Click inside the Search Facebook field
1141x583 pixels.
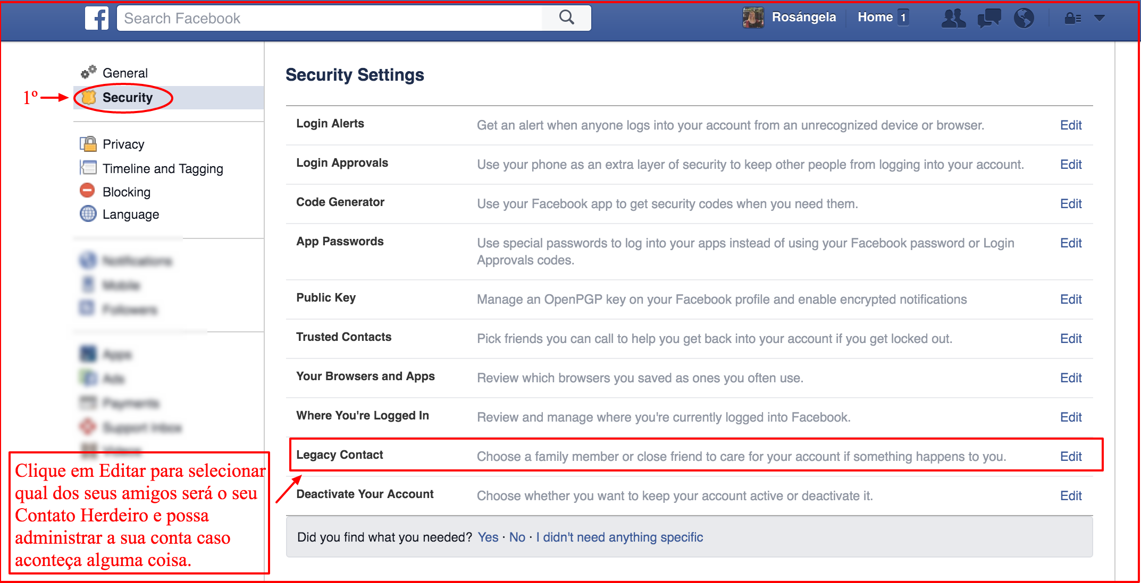pyautogui.click(x=330, y=19)
